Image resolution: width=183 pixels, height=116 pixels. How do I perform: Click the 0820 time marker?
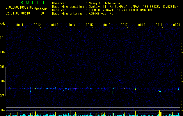(x=177, y=25)
